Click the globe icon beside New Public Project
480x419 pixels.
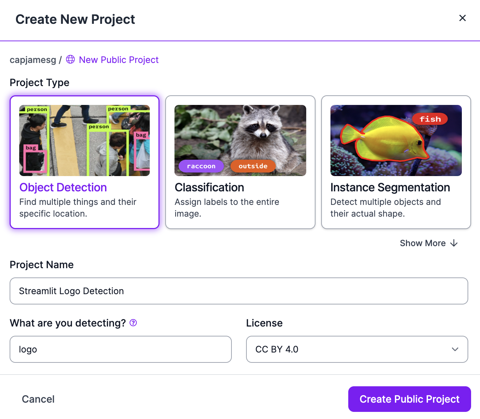tap(71, 59)
